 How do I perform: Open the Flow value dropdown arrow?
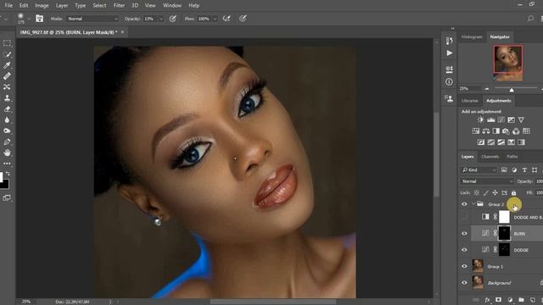coord(215,19)
